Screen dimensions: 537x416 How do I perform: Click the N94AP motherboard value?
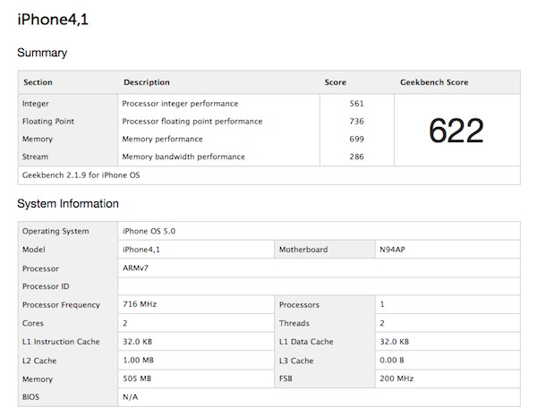[393, 250]
